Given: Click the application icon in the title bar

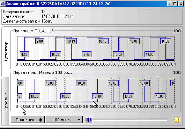Looking at the screenshot, I should tap(3, 3).
